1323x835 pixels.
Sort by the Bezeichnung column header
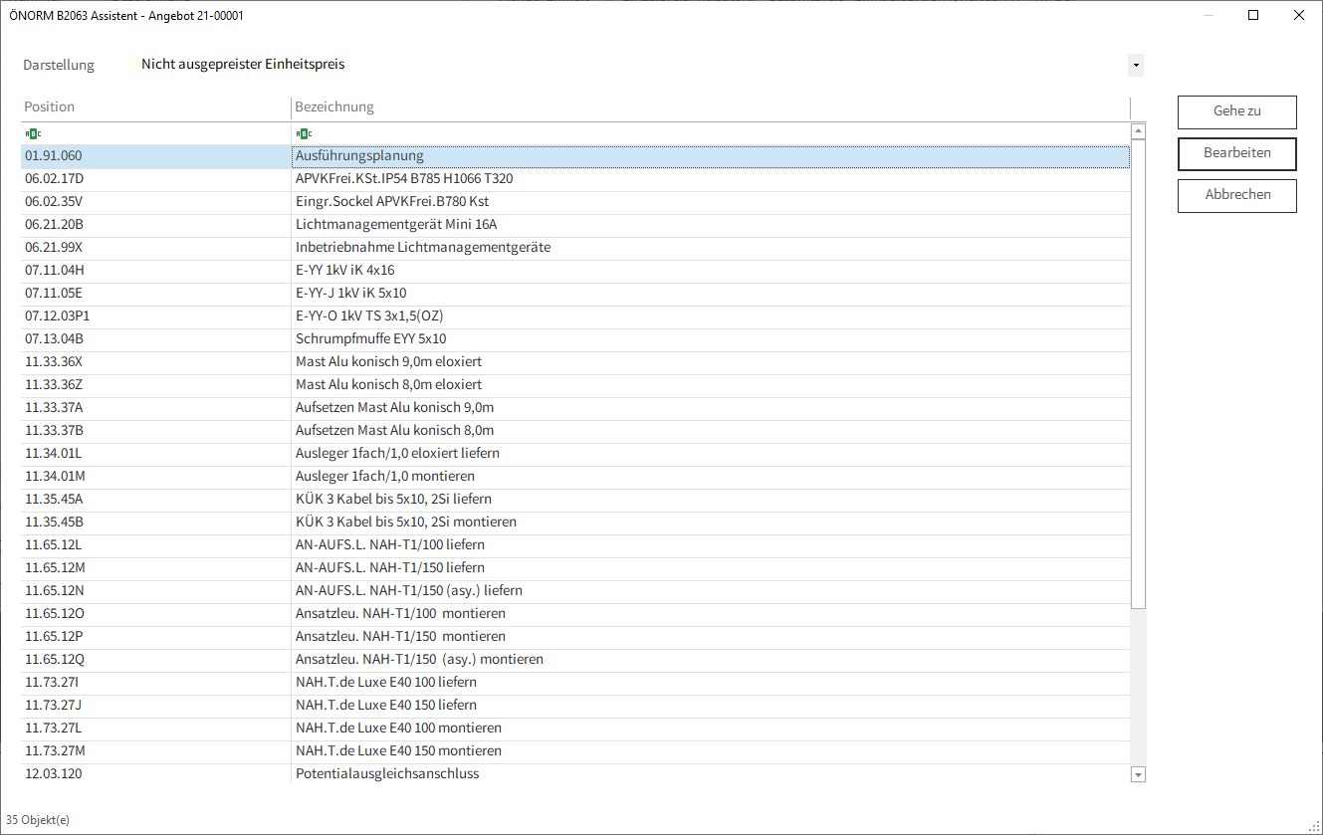pyautogui.click(x=711, y=107)
